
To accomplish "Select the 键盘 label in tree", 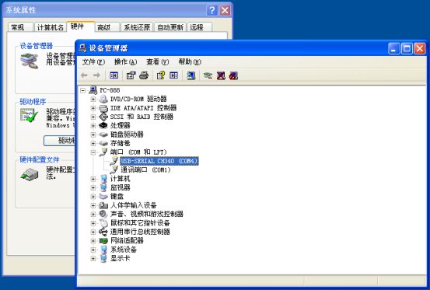I will click(117, 196).
